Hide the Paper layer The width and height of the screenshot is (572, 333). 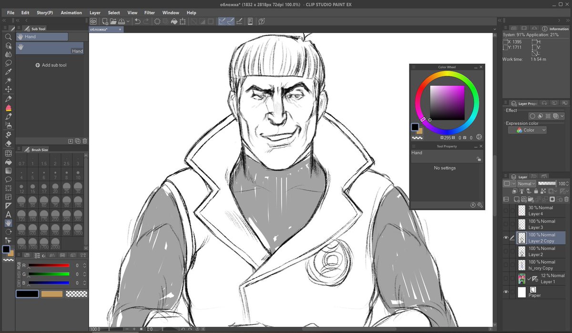click(507, 291)
